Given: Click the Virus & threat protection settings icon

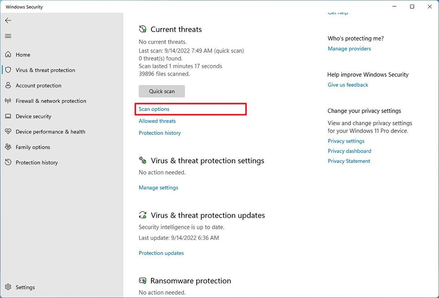Looking at the screenshot, I should (x=142, y=160).
